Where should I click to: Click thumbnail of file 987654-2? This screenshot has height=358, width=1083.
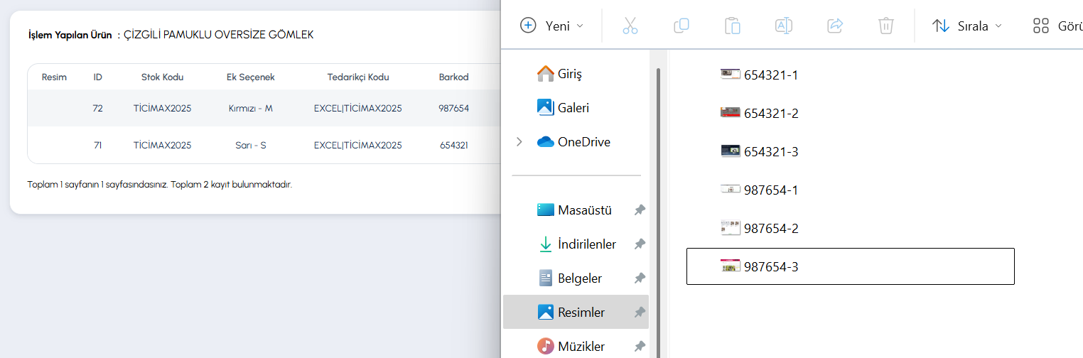[731, 227]
